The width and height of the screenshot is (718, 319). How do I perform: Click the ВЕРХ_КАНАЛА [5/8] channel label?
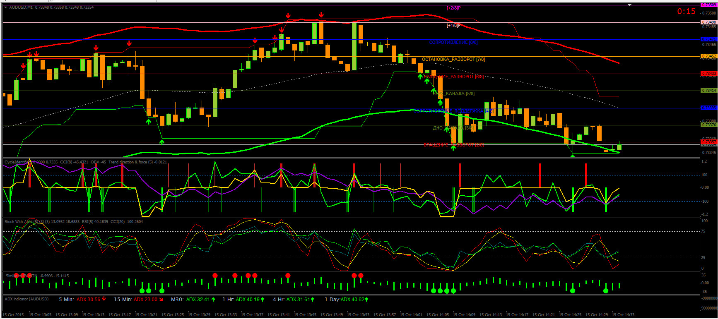pos(454,94)
